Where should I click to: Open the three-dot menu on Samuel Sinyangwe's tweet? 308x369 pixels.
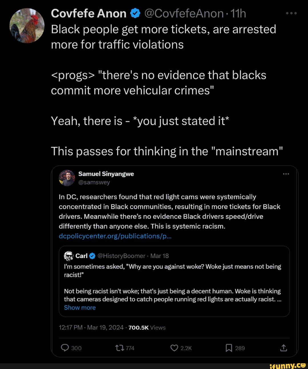click(286, 174)
